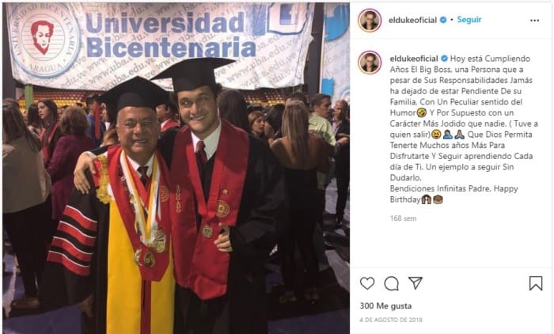The height and width of the screenshot is (334, 554).
Task: Open the 4 de agosto de 2018 date link
Action: coord(391,320)
